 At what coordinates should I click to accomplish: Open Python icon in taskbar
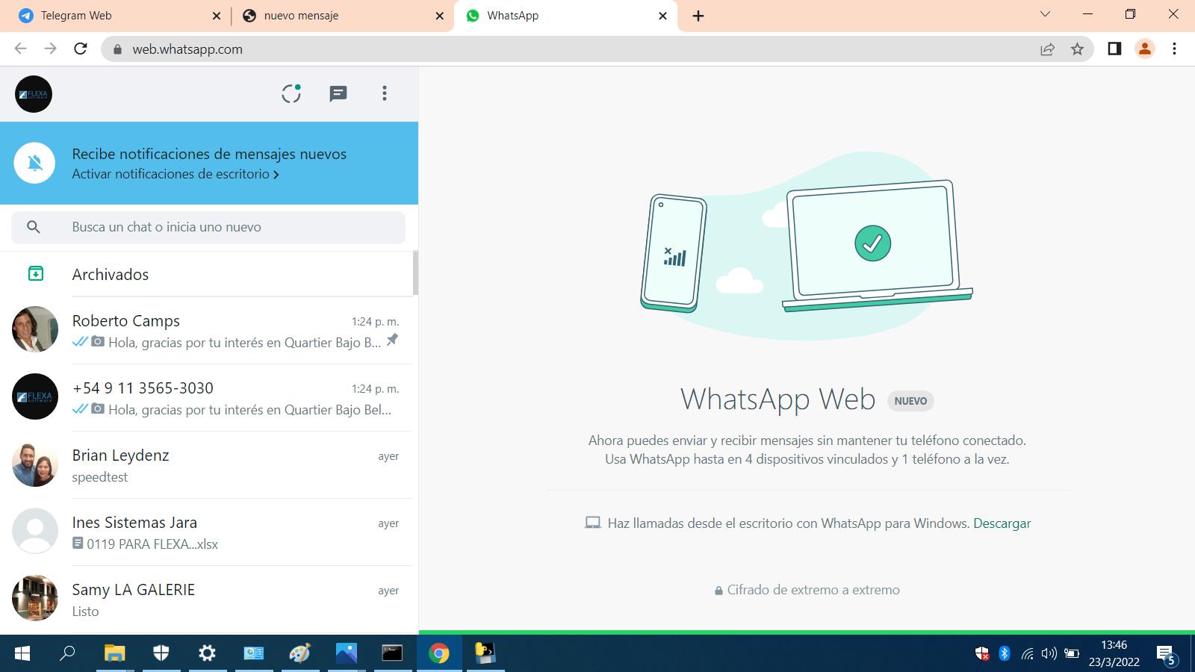pos(485,653)
